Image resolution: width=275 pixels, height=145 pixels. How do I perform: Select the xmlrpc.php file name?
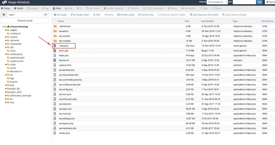[64, 133]
